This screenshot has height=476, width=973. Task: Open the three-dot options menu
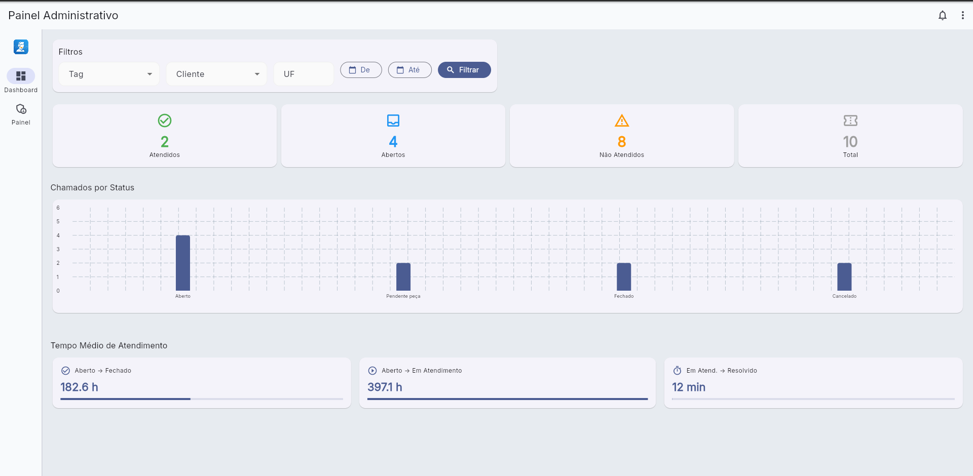[x=962, y=16]
